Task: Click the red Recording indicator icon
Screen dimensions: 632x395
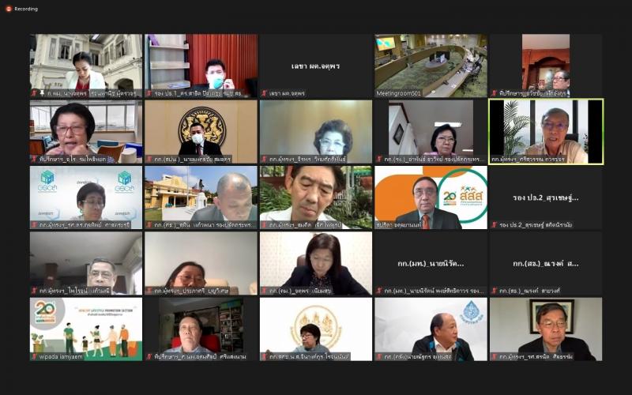Action: [x=9, y=9]
